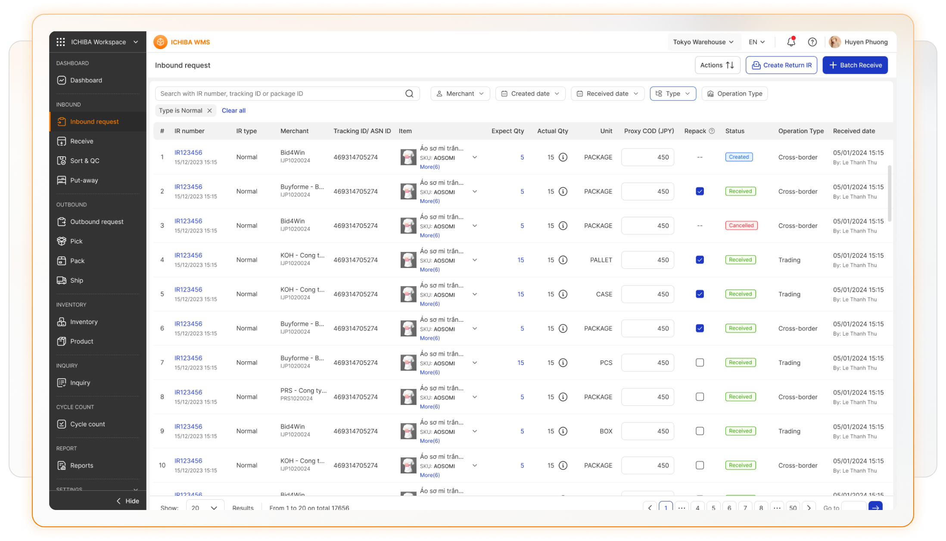Uncheck Repack checkbox in row 2
The width and height of the screenshot is (946, 541).
700,191
